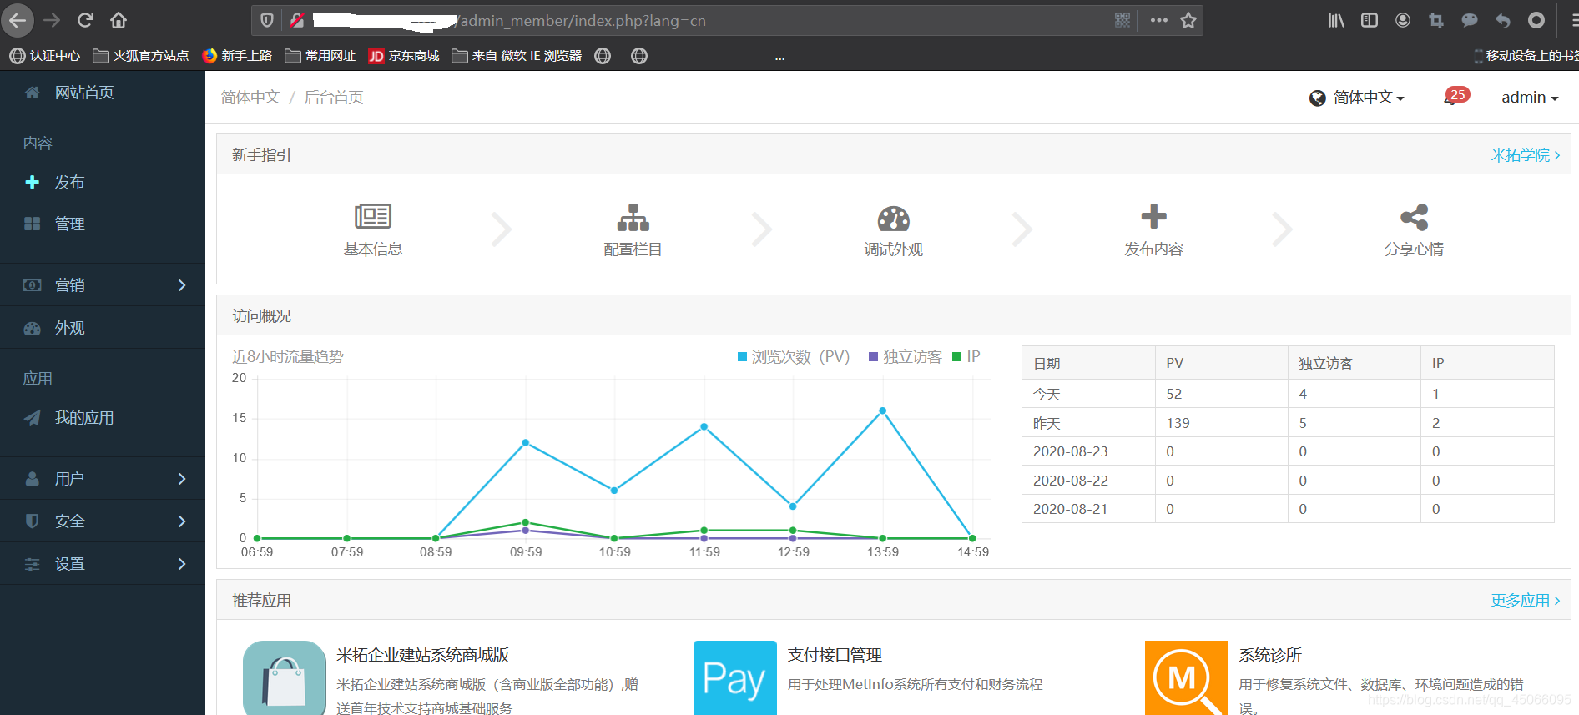Open the browser library icon

[x=1336, y=20]
